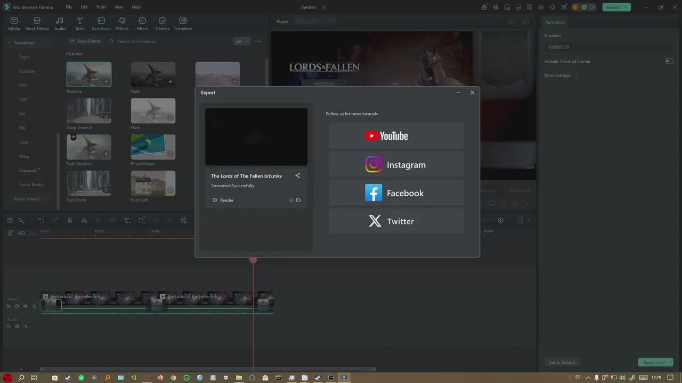Click the select-tool arrow icon in timeline toolbar

pyautogui.click(x=21, y=220)
